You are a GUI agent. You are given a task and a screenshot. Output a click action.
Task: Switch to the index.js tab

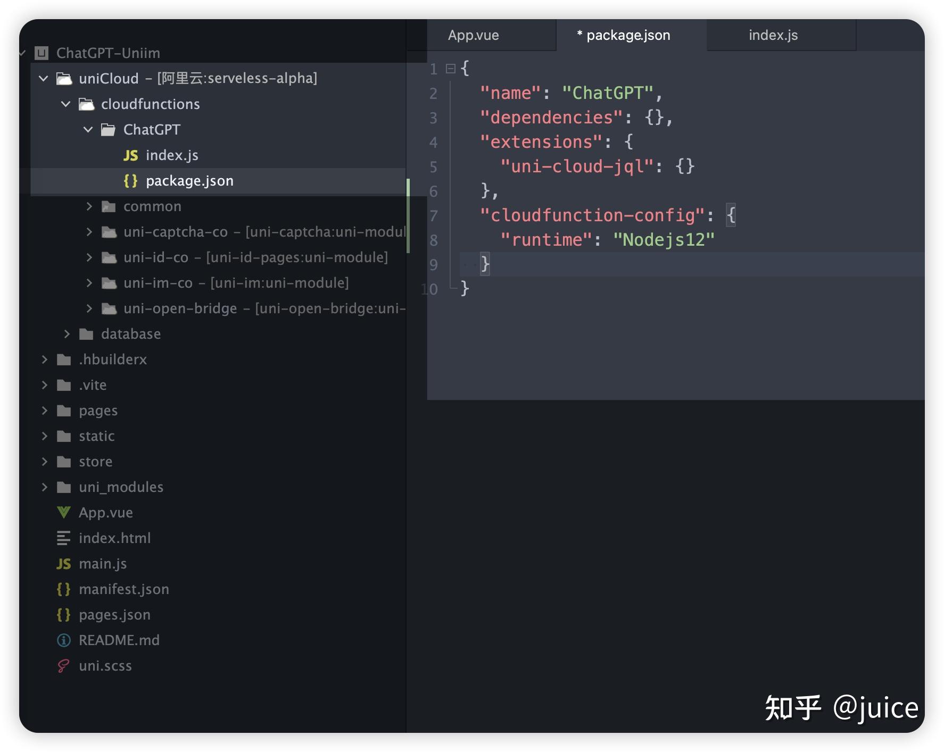[x=772, y=35]
